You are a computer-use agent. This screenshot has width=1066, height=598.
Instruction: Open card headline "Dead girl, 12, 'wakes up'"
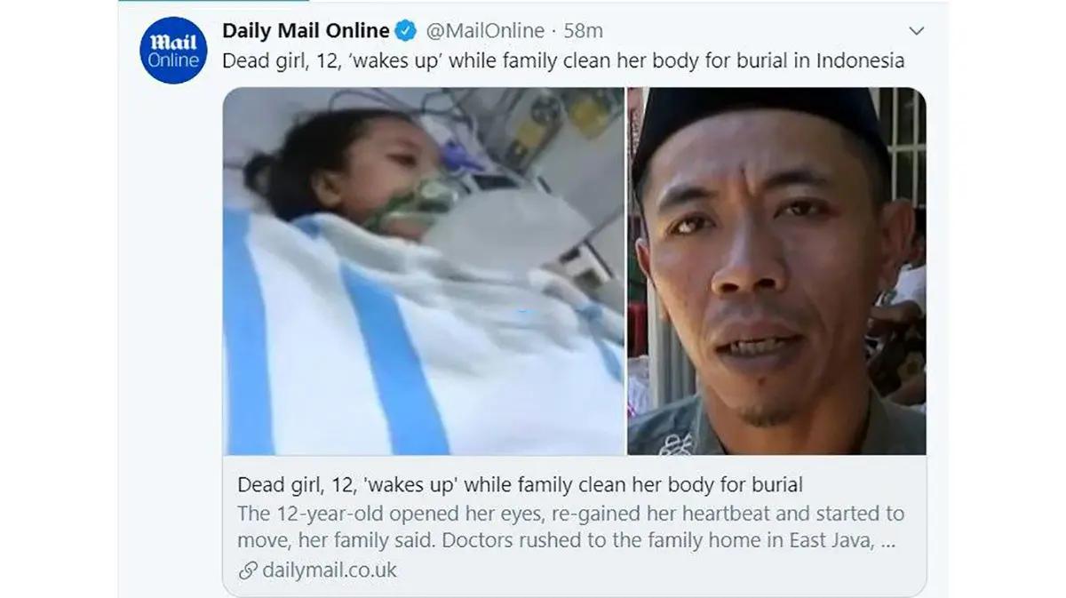(x=520, y=485)
